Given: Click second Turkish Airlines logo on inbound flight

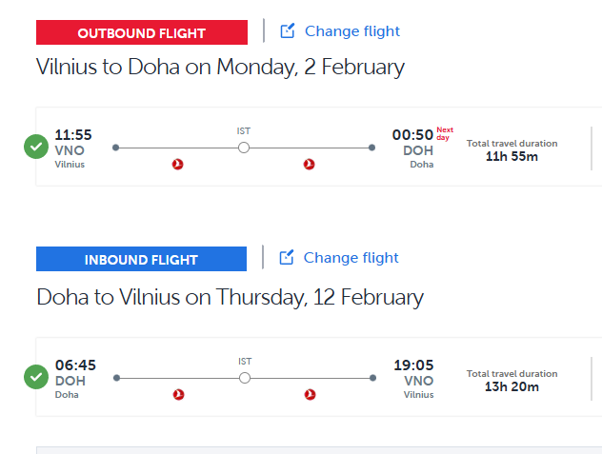Looking at the screenshot, I should [x=310, y=394].
